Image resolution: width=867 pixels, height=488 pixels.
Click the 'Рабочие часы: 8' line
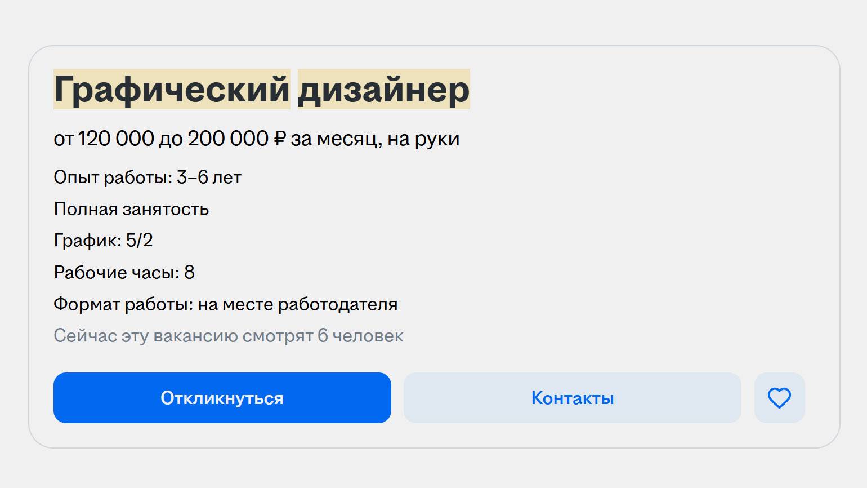pyautogui.click(x=124, y=273)
